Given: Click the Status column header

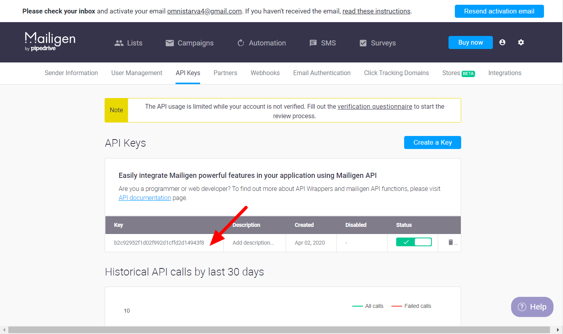Looking at the screenshot, I should click(x=404, y=225).
